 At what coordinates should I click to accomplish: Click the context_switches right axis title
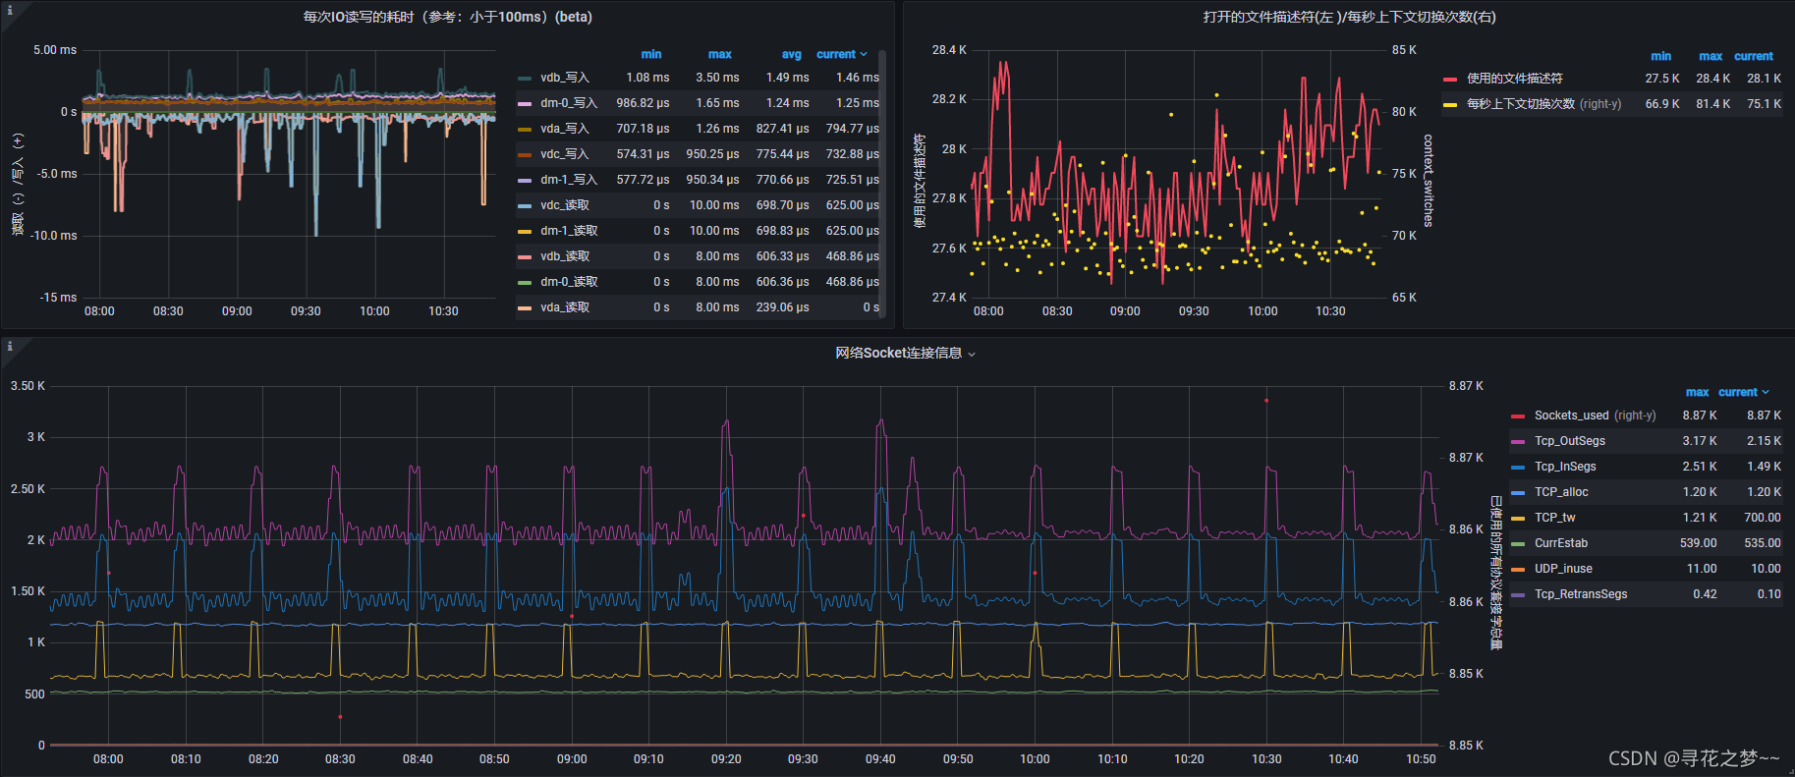tap(1429, 181)
